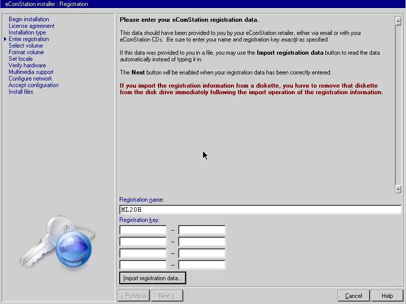Select fourth row right registration key field
The image size is (406, 304).
point(202,264)
